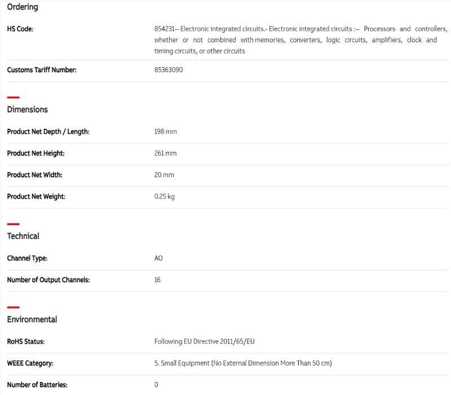Click the Environmental section heading
Screen dimensions: 451x395
coord(32,319)
